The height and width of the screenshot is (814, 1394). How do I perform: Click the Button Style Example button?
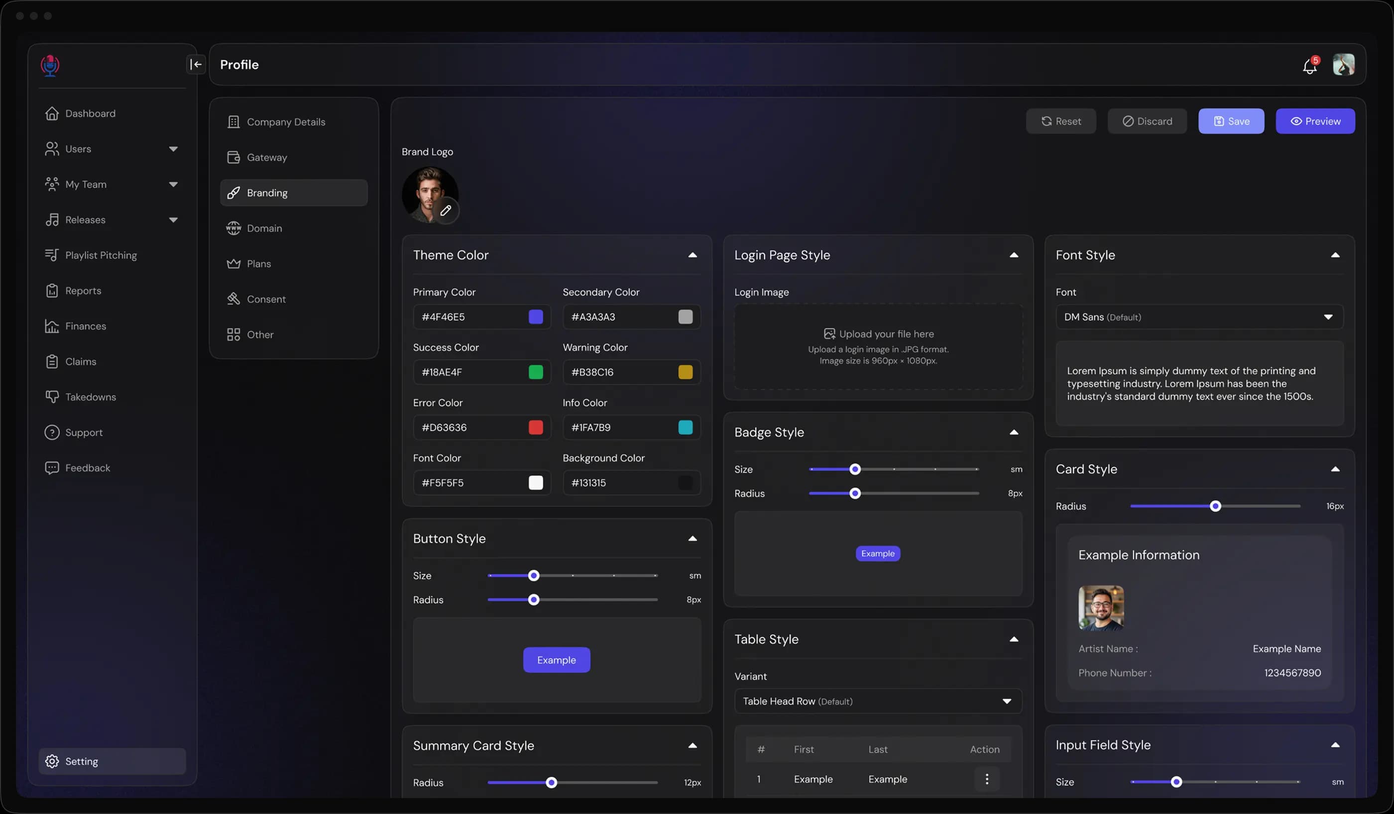point(557,660)
